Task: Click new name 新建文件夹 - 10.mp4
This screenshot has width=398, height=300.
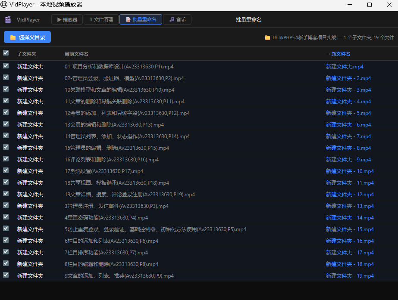Action: click(x=350, y=171)
